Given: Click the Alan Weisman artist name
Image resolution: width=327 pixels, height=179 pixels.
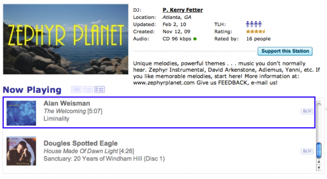Looking at the screenshot, I should click(67, 104).
